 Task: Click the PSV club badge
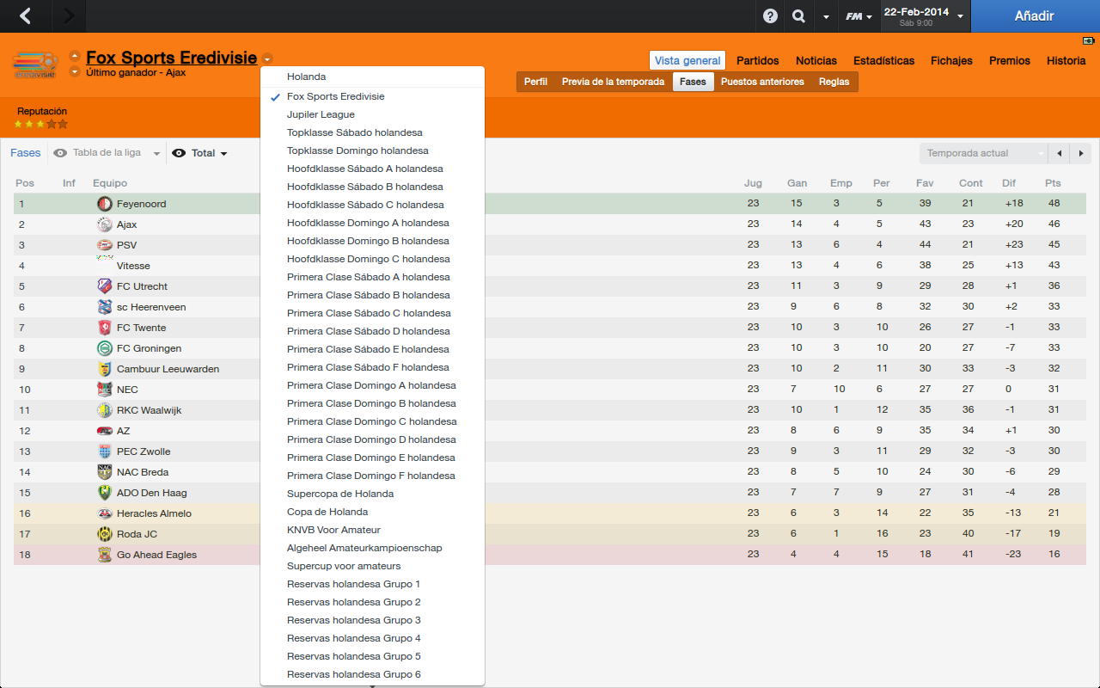point(105,245)
